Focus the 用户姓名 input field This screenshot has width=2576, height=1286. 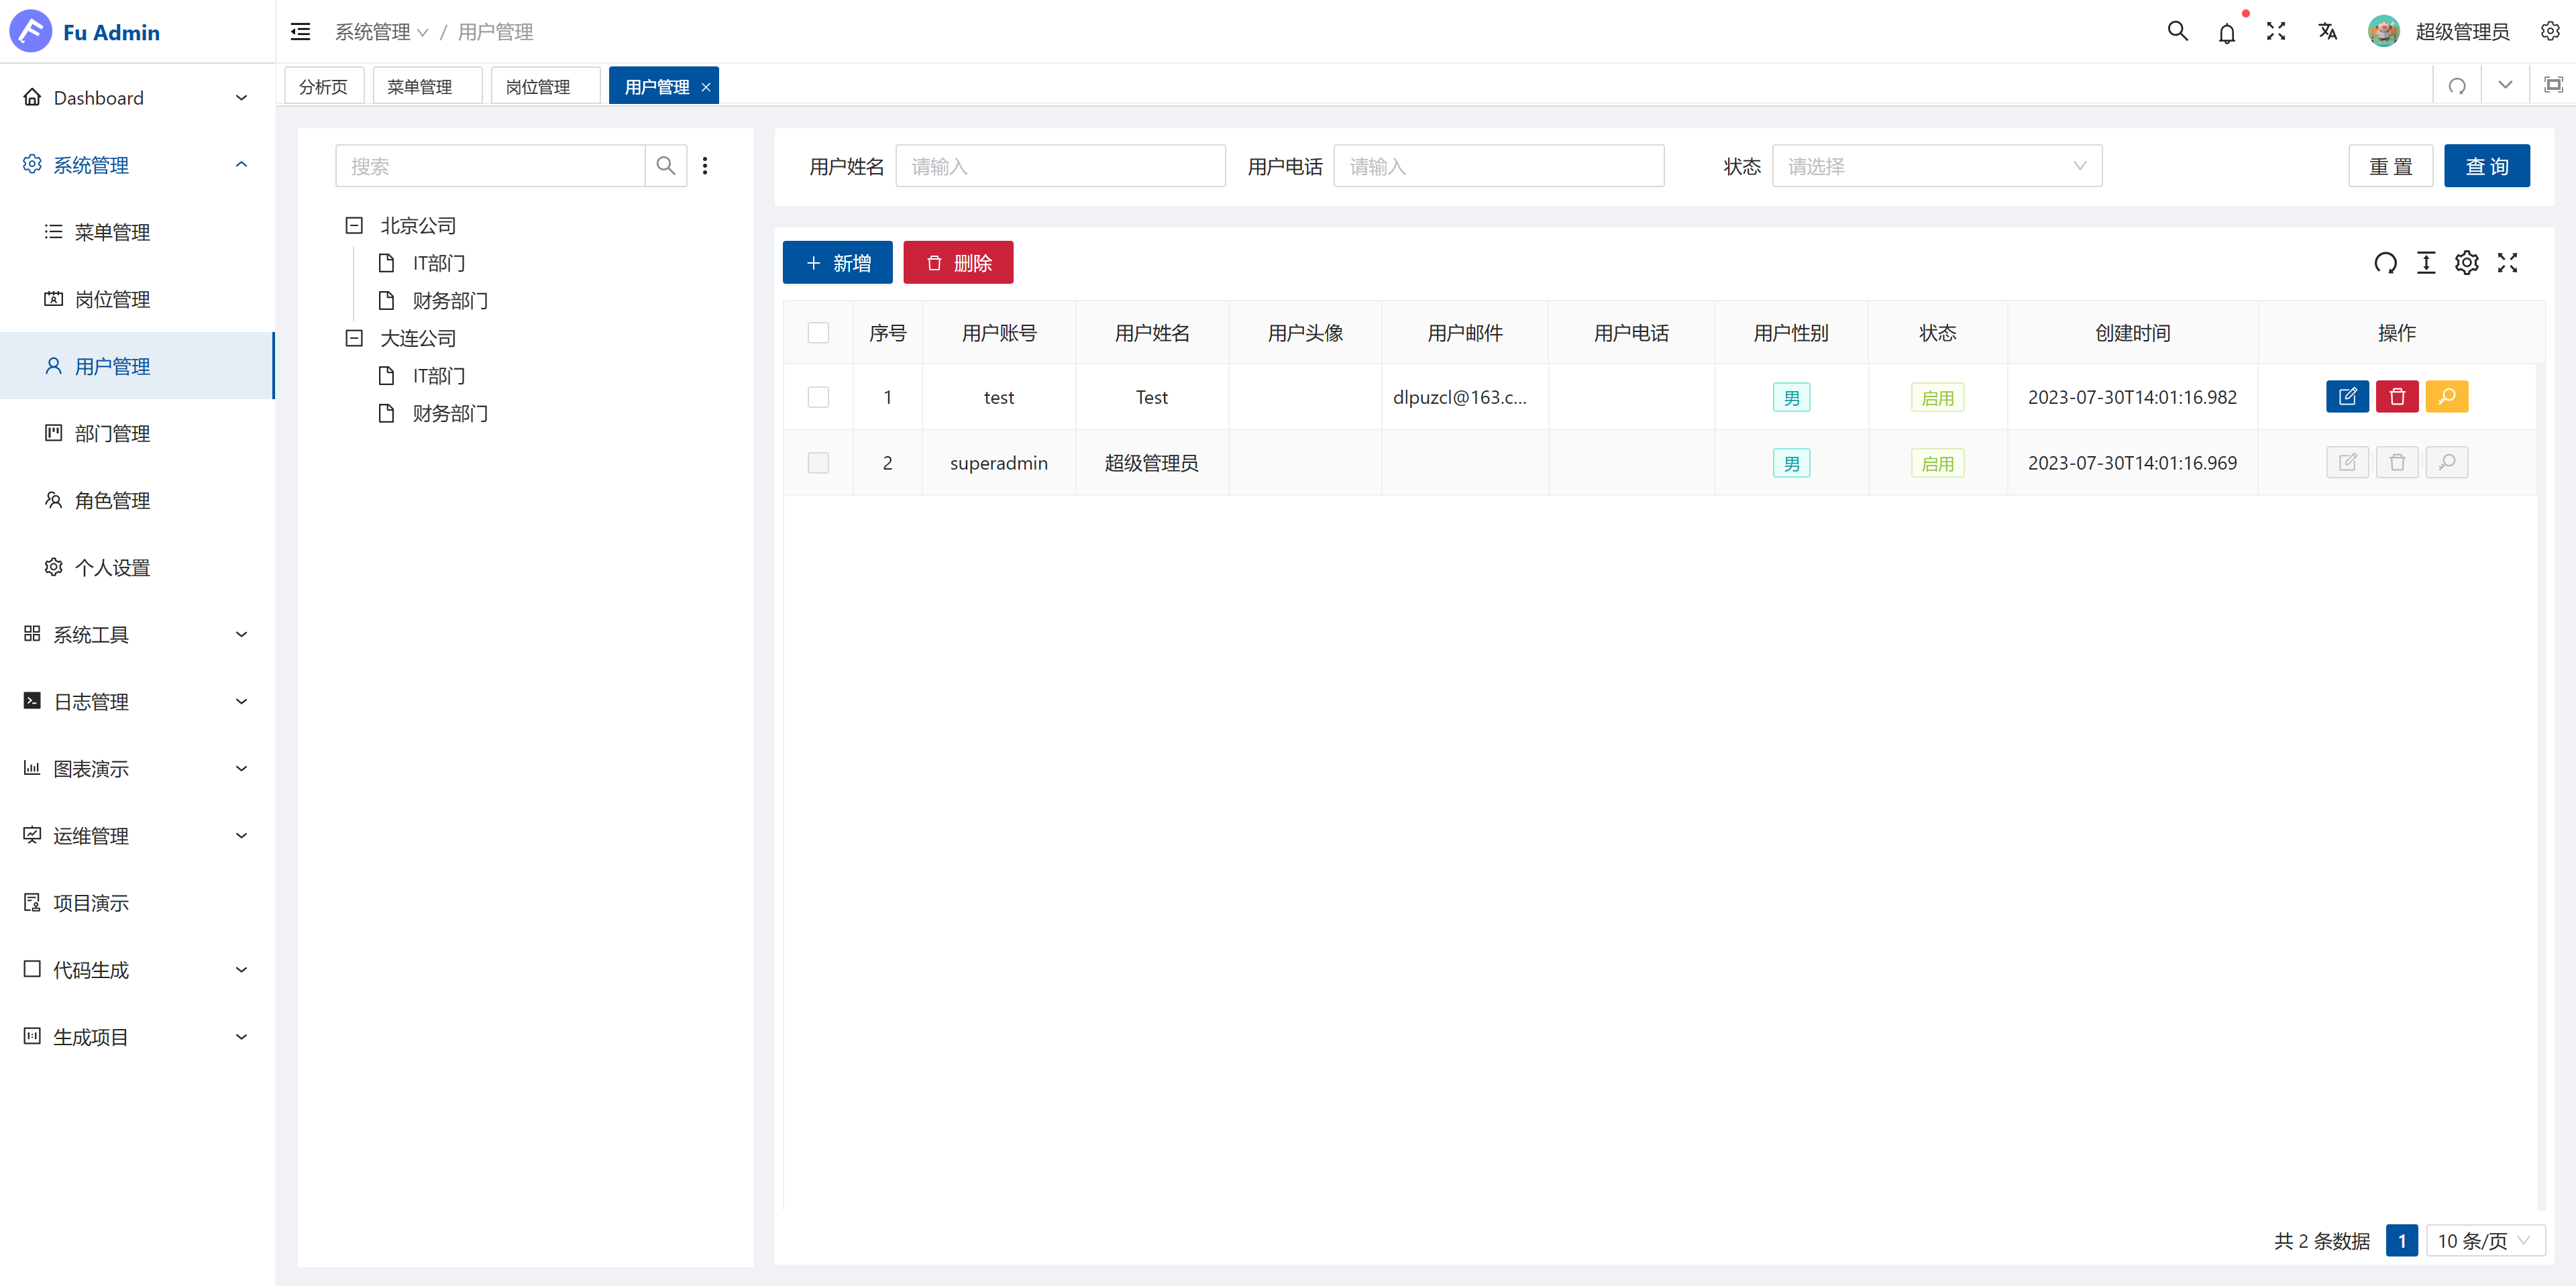pos(1060,166)
